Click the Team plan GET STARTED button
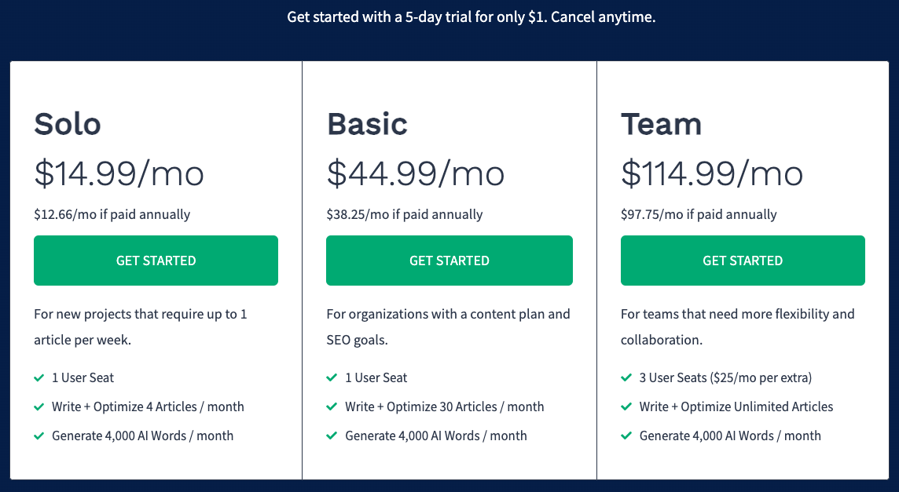This screenshot has width=899, height=492. tap(743, 261)
